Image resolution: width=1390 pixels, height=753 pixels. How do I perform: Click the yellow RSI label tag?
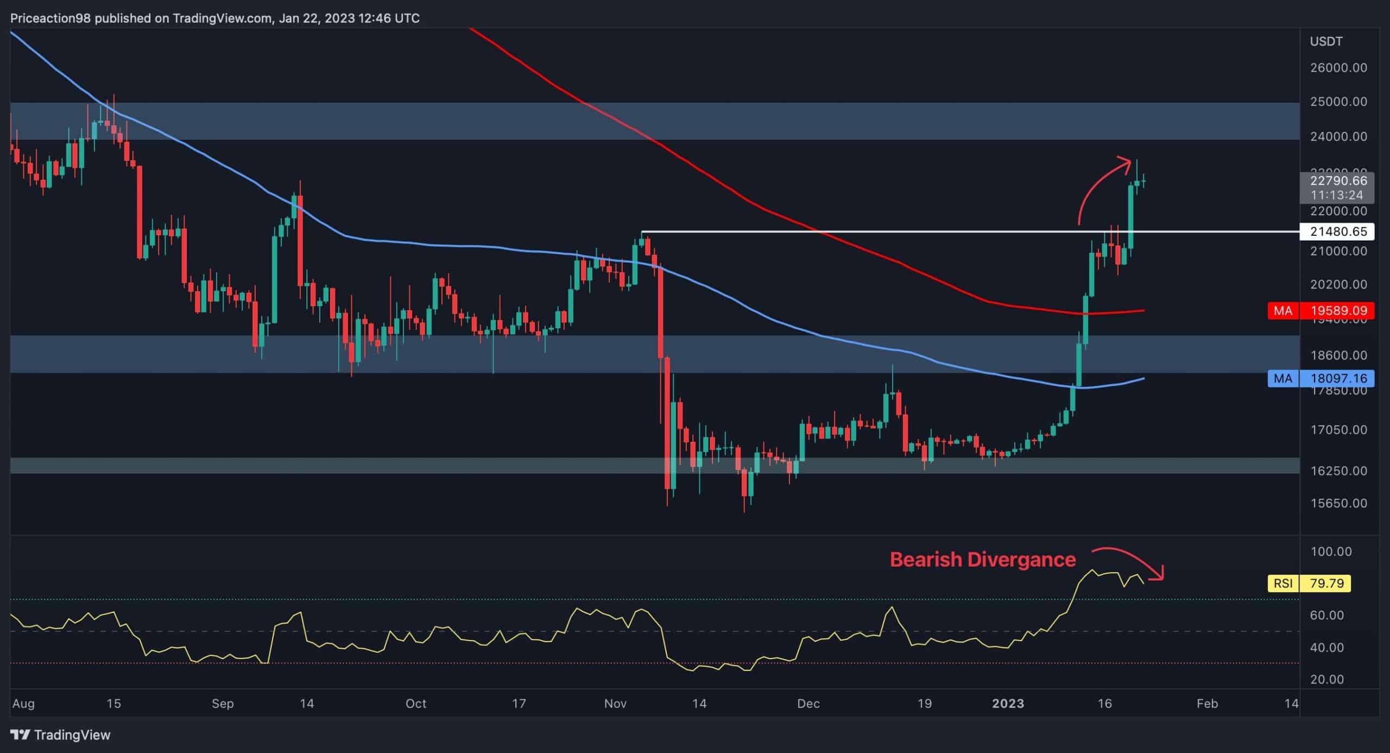1283,583
